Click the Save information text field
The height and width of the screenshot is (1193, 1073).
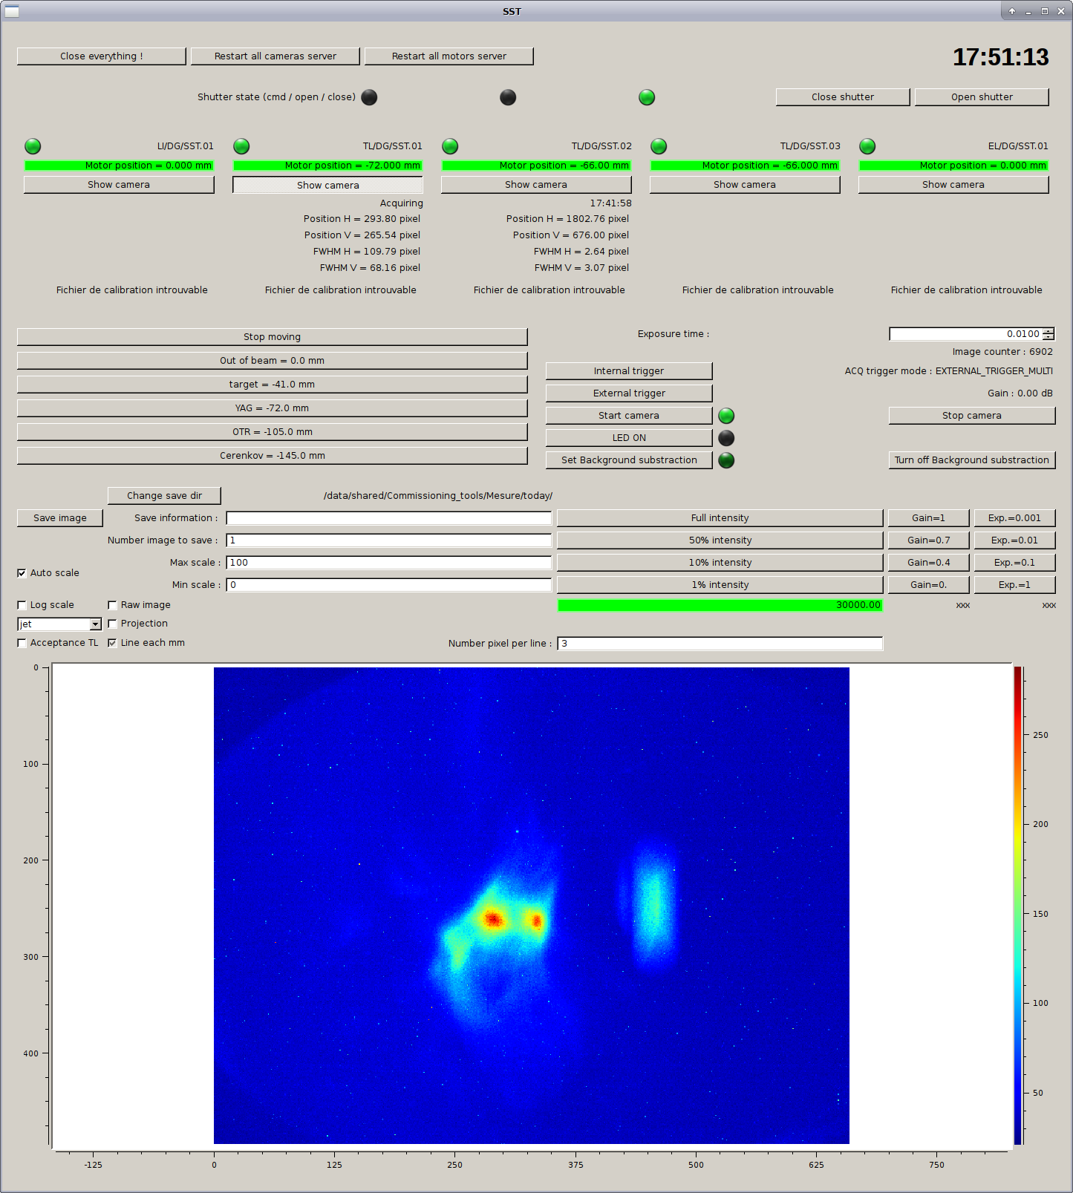pyautogui.click(x=388, y=518)
